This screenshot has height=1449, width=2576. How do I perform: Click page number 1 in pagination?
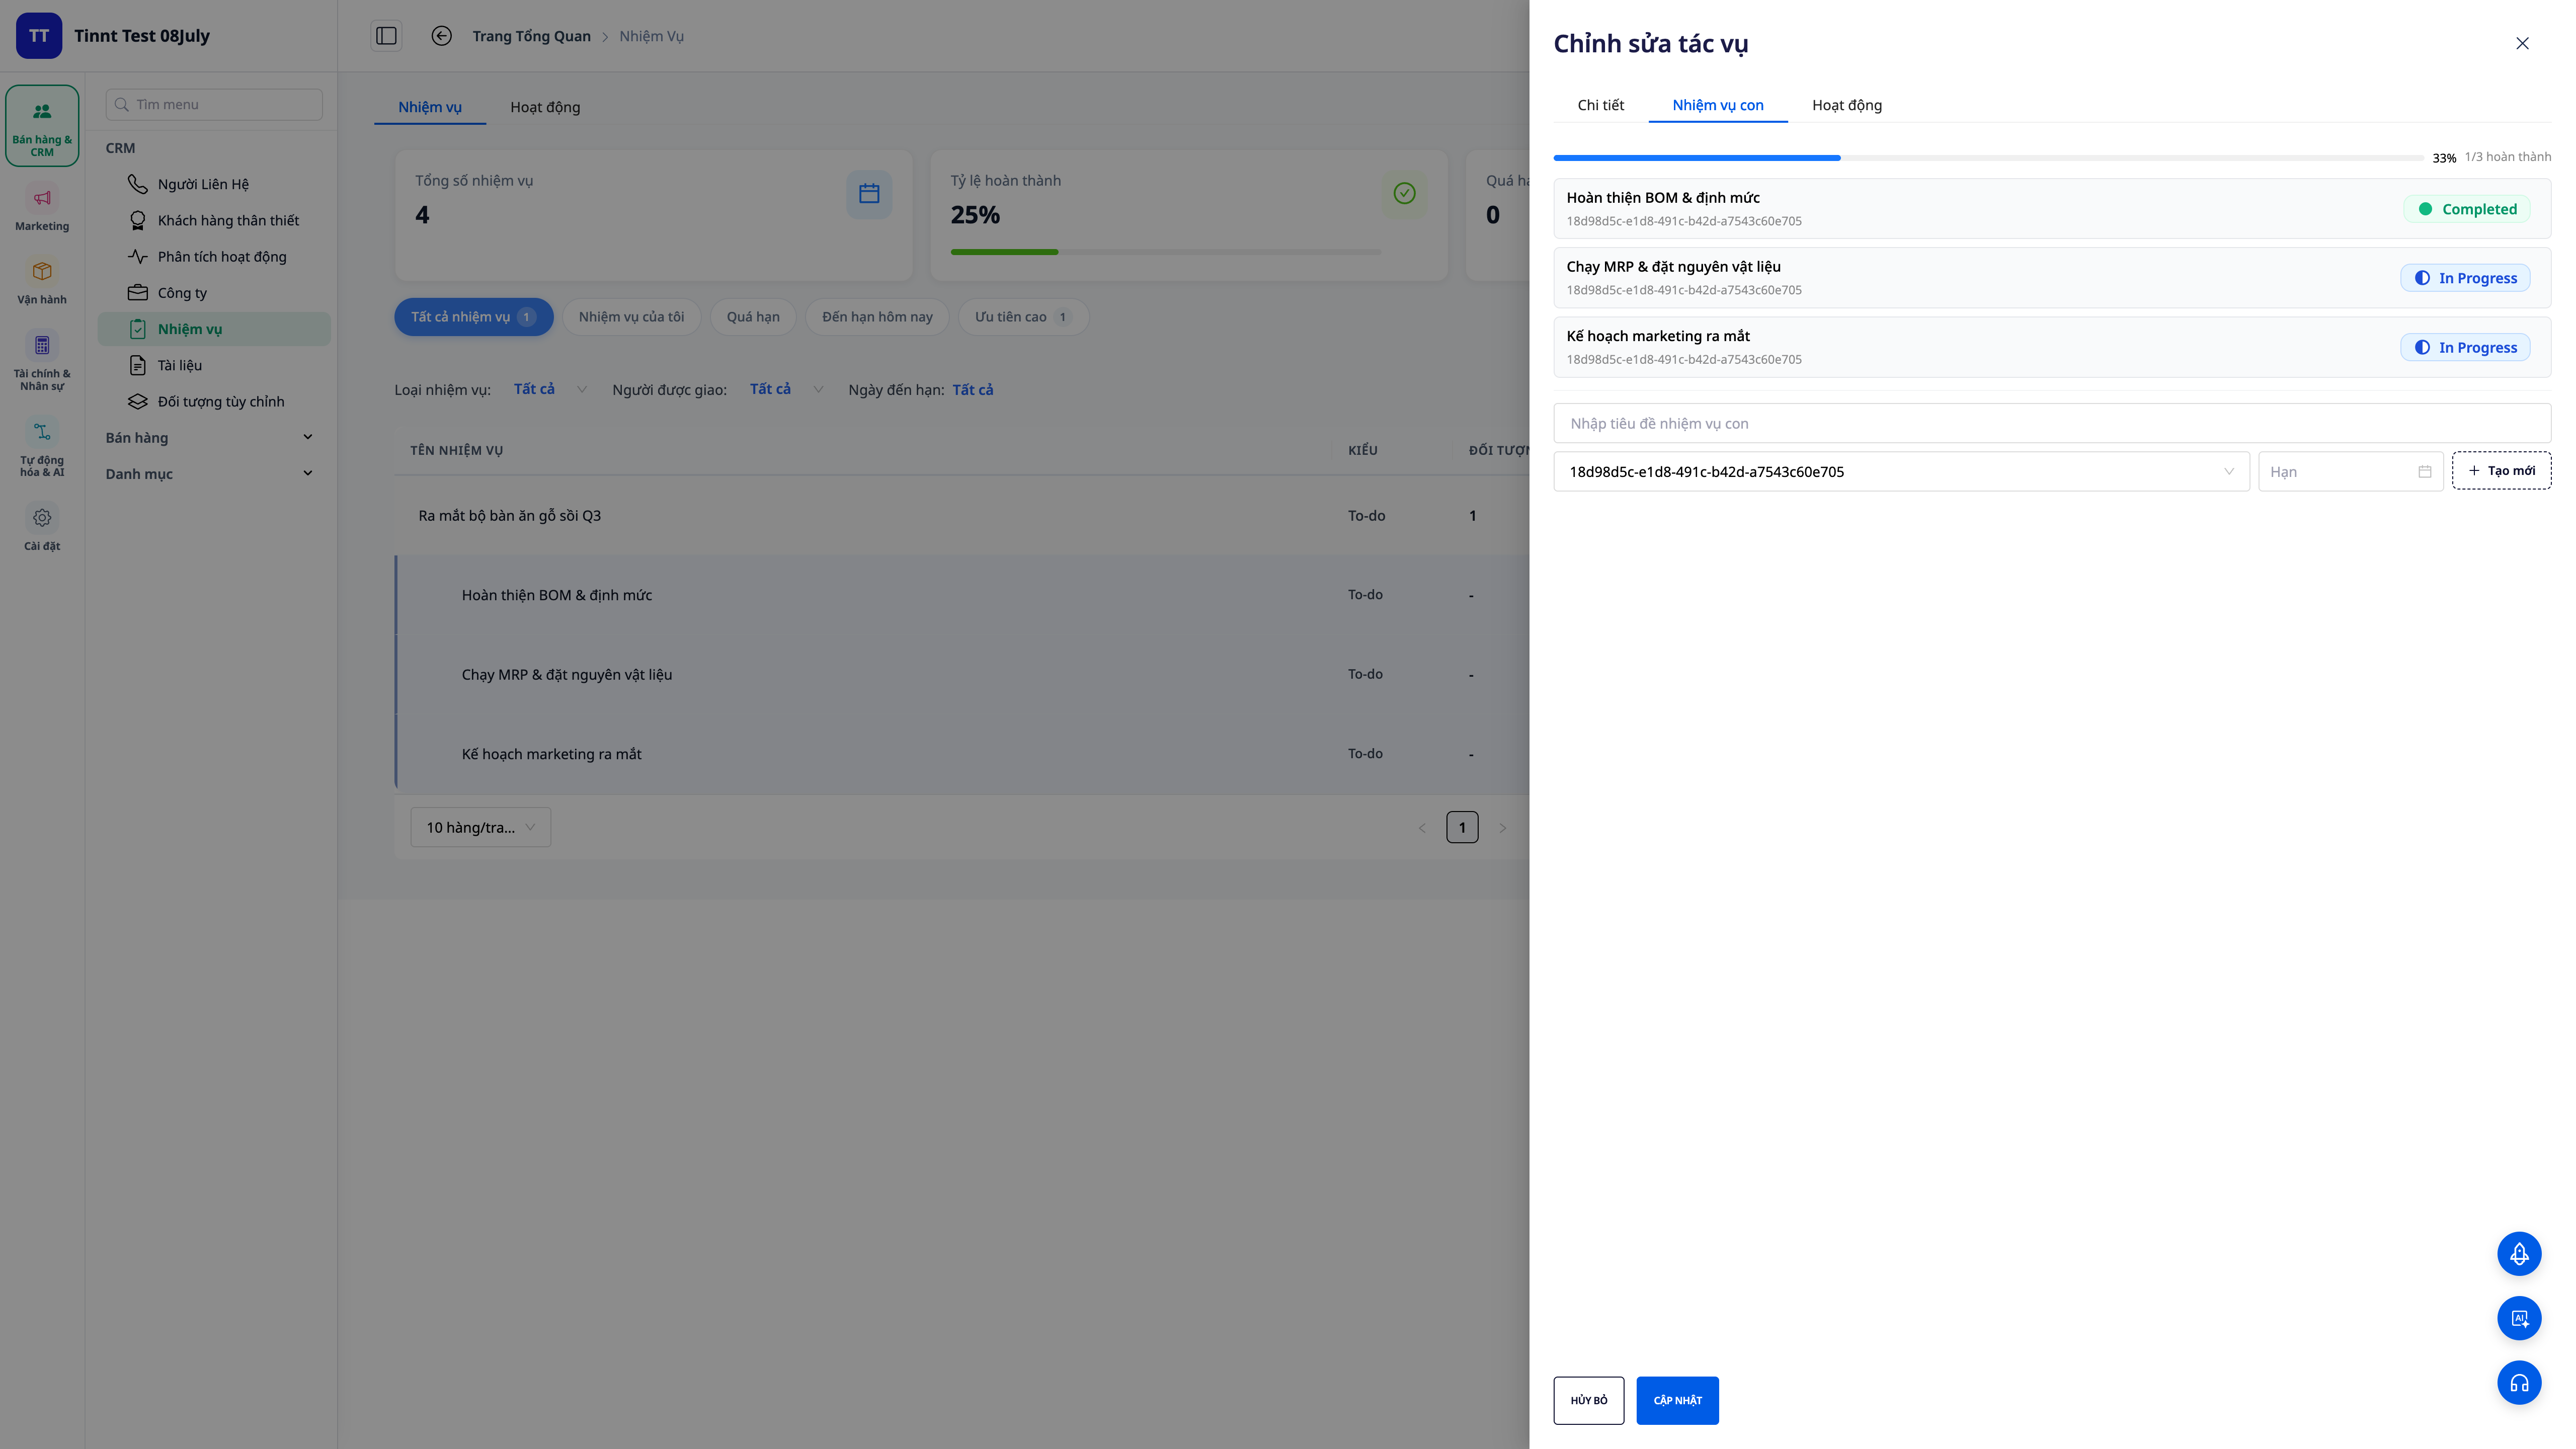click(x=1462, y=827)
